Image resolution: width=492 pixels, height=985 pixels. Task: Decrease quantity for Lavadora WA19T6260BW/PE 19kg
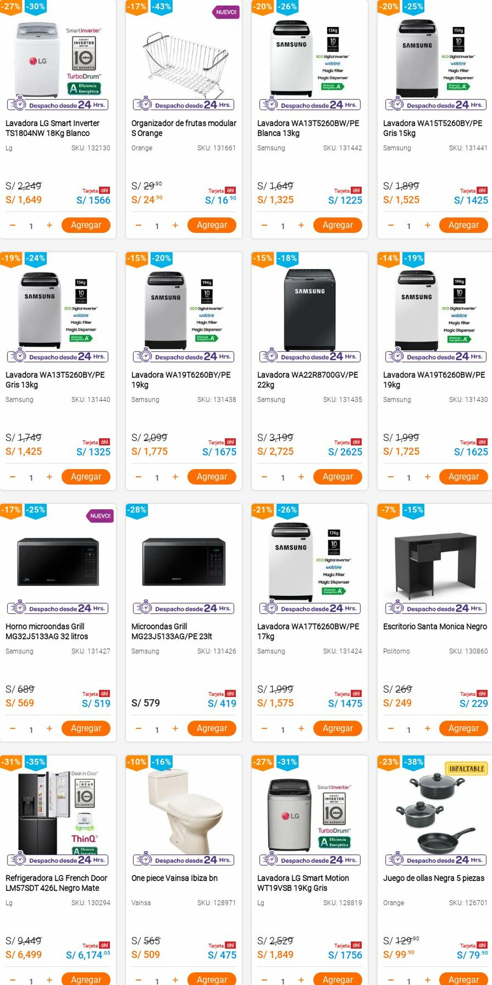point(390,477)
